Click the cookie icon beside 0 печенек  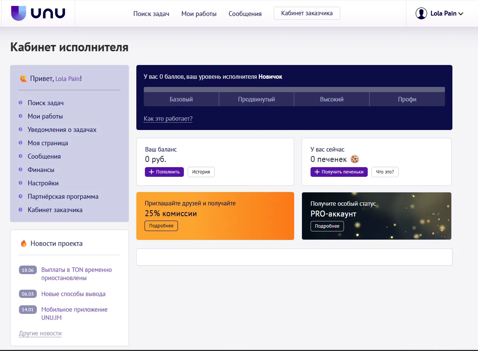pyautogui.click(x=355, y=159)
